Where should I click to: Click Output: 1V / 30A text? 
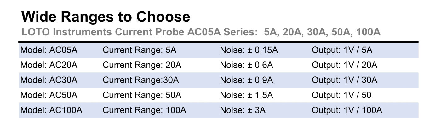pos(345,80)
